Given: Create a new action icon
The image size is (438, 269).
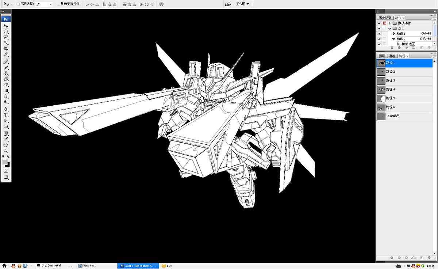Looking at the screenshot, I should [422, 48].
